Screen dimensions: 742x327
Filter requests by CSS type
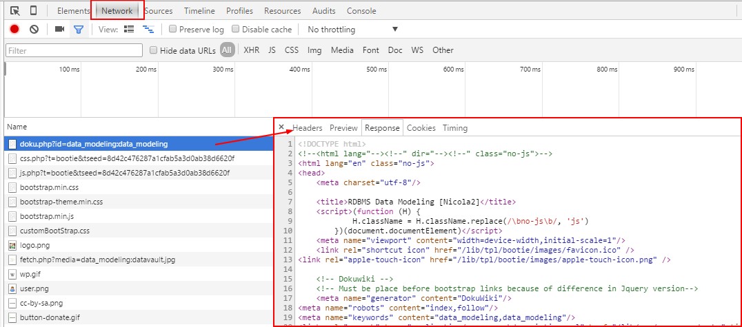click(292, 50)
